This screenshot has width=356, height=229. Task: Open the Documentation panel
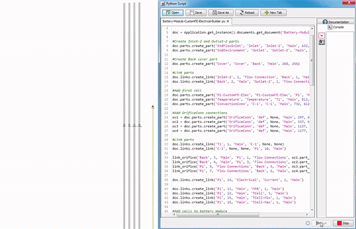(x=336, y=22)
